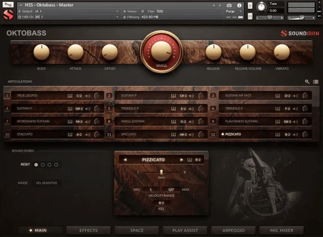Select previous instrument with header left arrow

click(214, 5)
